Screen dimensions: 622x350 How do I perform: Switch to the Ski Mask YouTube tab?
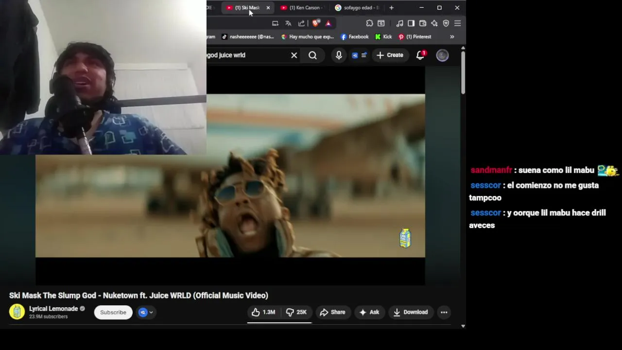coord(248,8)
